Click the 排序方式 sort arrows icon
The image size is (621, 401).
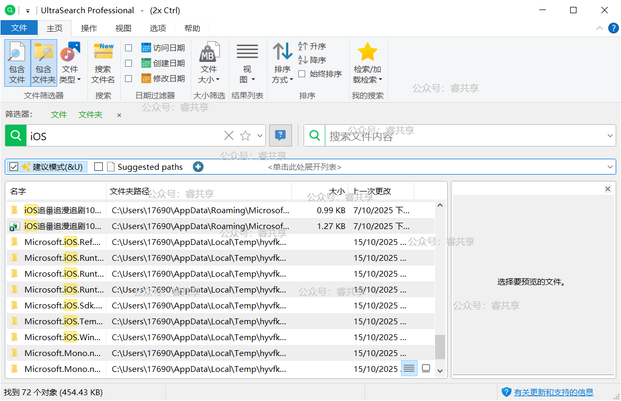(282, 53)
